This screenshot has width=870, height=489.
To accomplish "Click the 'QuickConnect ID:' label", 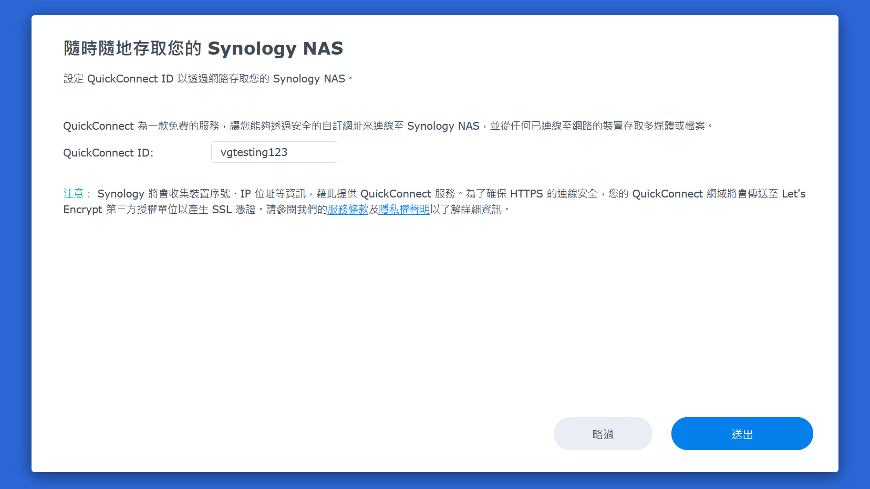I will [x=108, y=153].
